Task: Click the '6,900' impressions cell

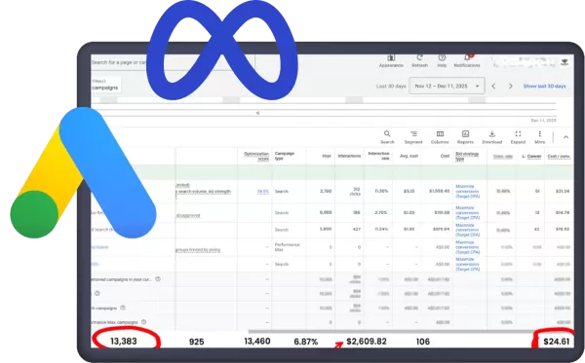Action: (x=326, y=212)
